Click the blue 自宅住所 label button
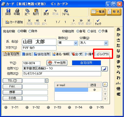This screenshot has width=124, height=117. [86, 63]
